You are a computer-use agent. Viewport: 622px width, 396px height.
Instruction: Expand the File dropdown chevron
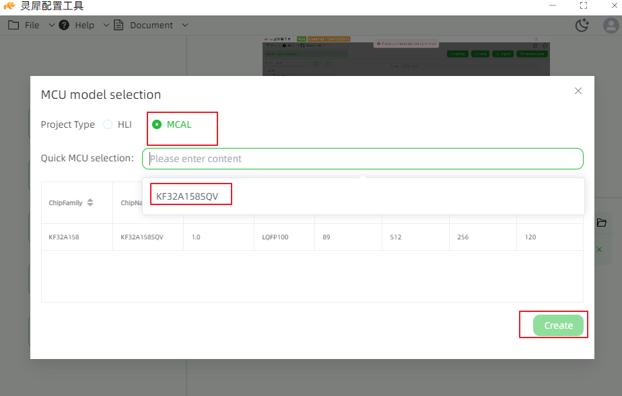(52, 25)
